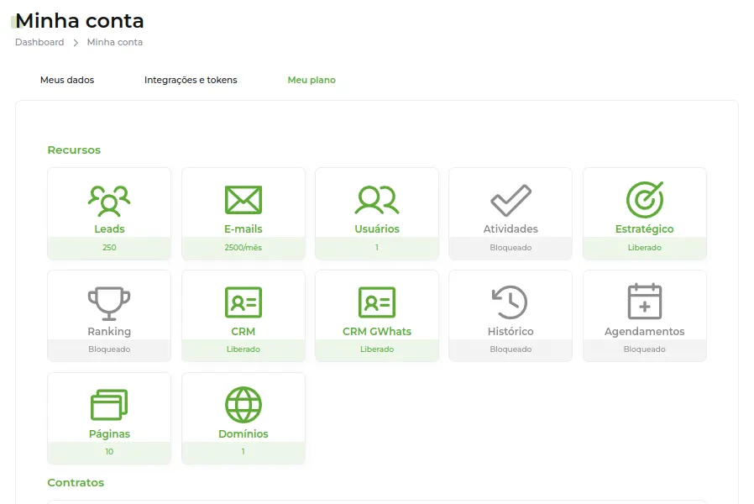The width and height of the screenshot is (754, 504).
Task: Click Minha conta breadcrumb item
Action: pyautogui.click(x=115, y=42)
